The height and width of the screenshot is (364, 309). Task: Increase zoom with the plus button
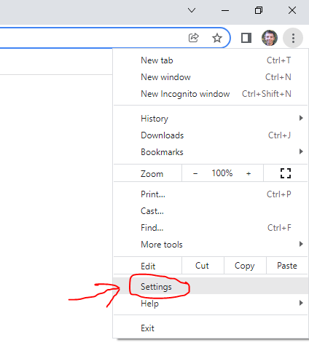[x=249, y=173]
